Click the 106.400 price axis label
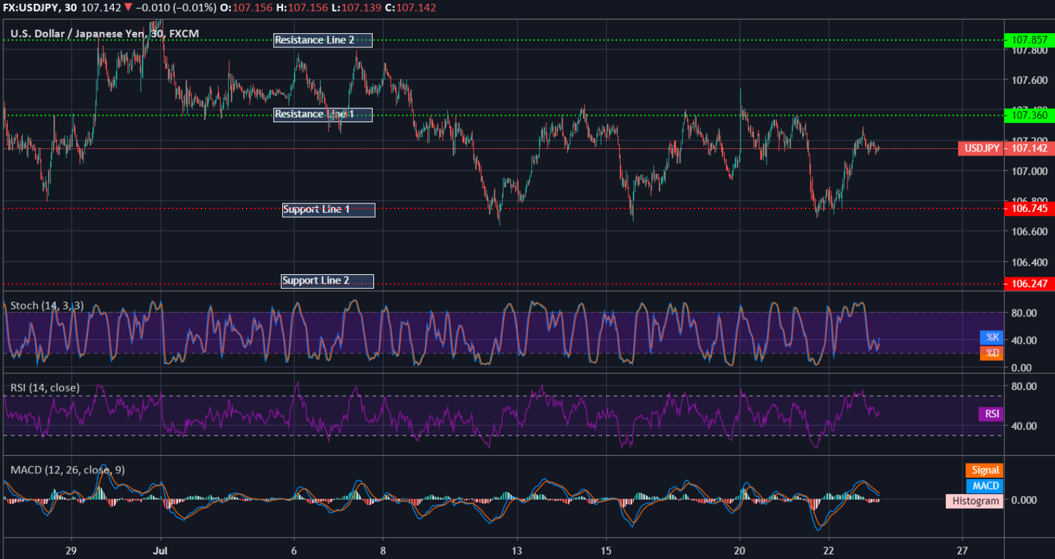Image resolution: width=1055 pixels, height=559 pixels. [x=1030, y=263]
